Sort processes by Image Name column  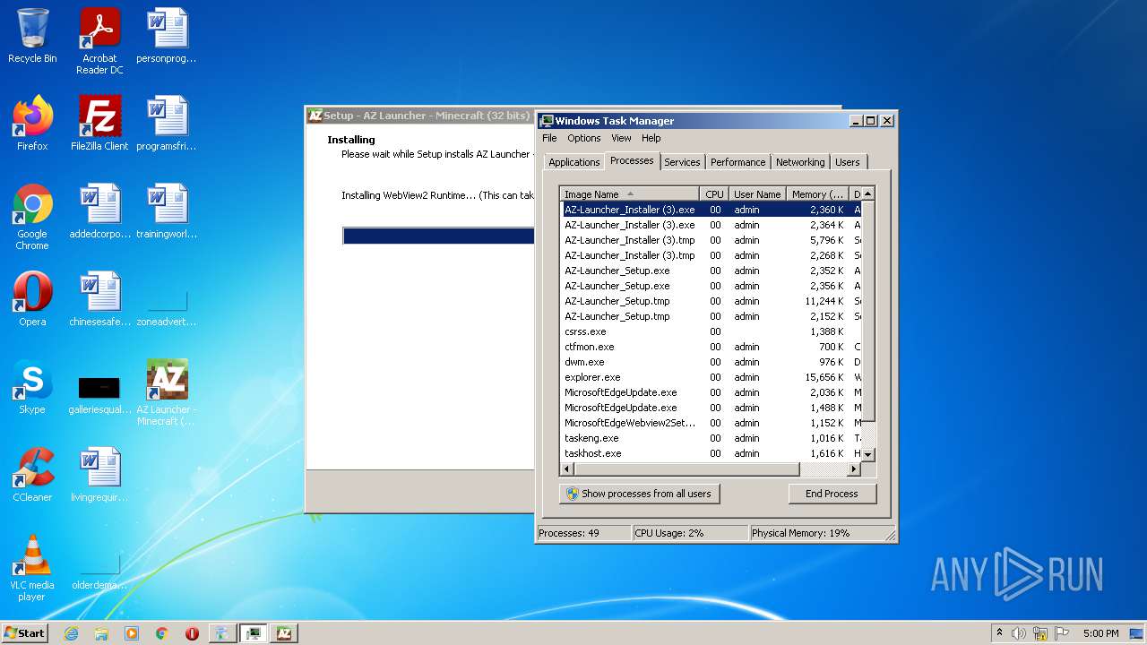click(630, 194)
